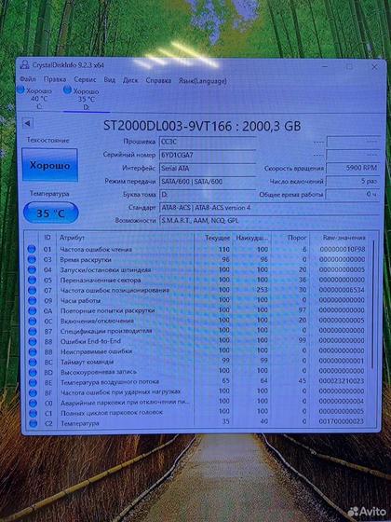Click the Скорость вращения field 5900 RPM
Image resolution: width=391 pixels, height=522 pixels.
(x=353, y=168)
